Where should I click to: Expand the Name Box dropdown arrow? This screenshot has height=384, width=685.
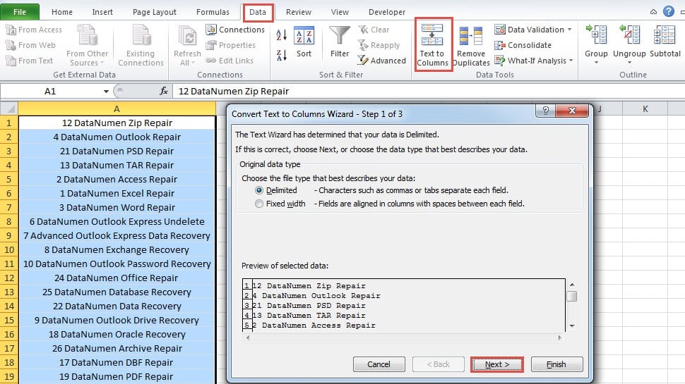click(x=106, y=91)
